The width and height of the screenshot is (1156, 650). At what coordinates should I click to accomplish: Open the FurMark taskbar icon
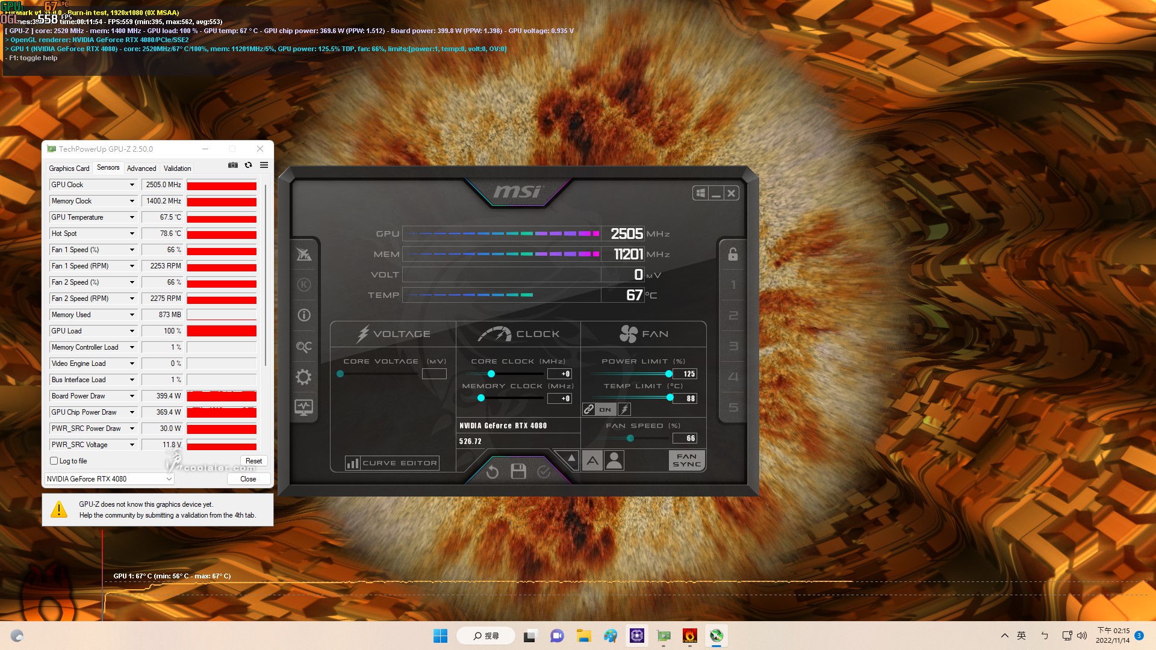(689, 636)
